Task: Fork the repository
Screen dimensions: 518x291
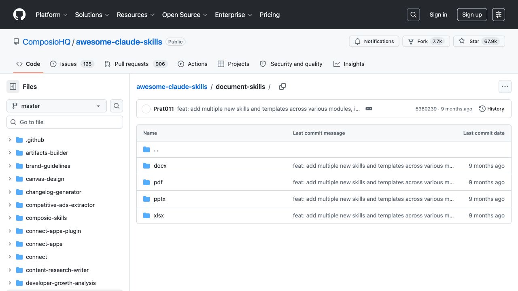Action: point(426,41)
